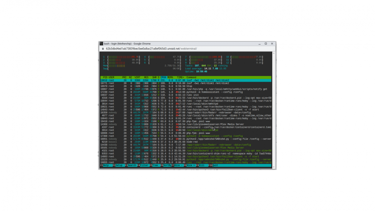The width and height of the screenshot is (375, 211).
Task: Sort by the RES column header
Action: (x=146, y=78)
